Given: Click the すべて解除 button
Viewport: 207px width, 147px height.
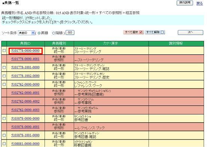Looking at the screenshot, I should pyautogui.click(x=155, y=32).
